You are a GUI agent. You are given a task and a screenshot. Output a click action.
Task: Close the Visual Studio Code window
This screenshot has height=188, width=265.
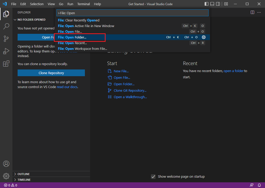pos(259,4)
